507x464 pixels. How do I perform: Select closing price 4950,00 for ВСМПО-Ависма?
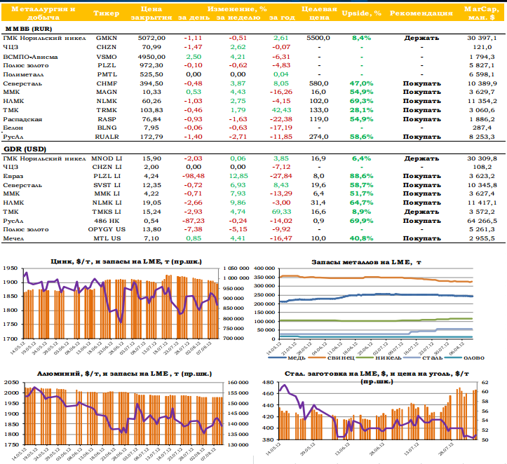click(151, 57)
